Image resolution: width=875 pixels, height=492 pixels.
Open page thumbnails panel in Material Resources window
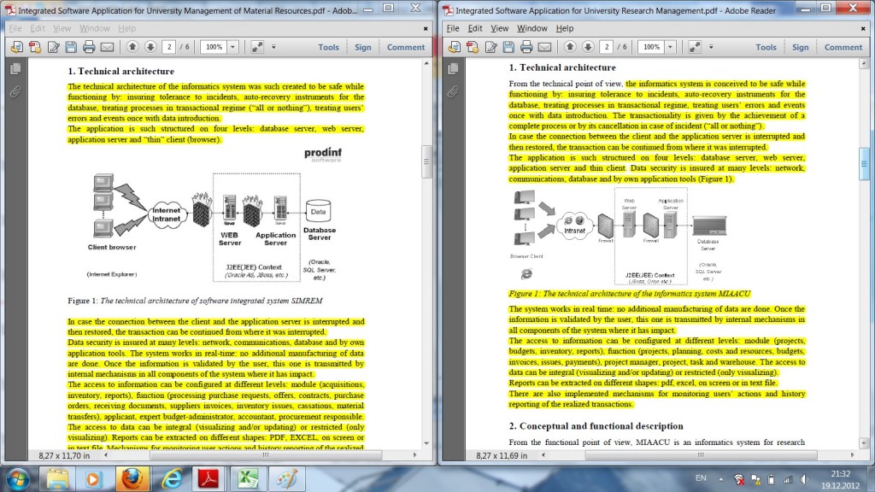pyautogui.click(x=15, y=69)
